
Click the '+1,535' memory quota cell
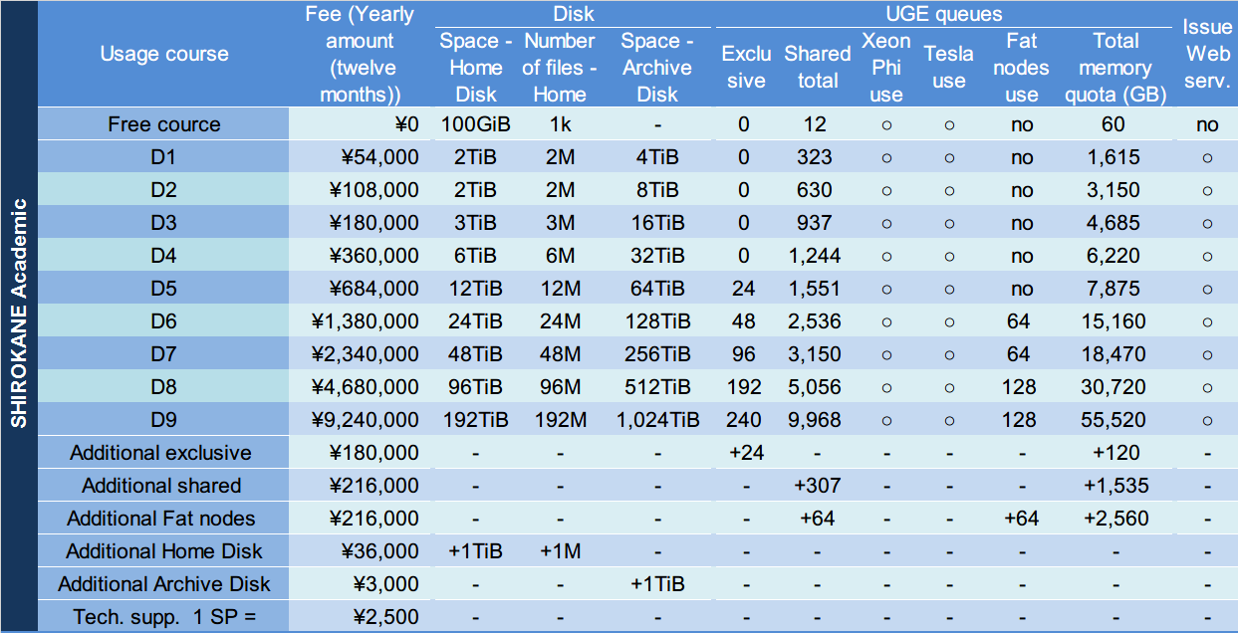coord(1114,486)
